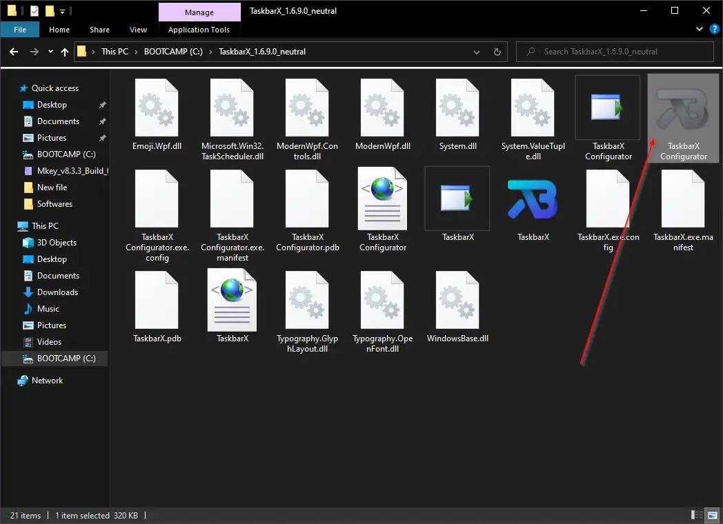The image size is (723, 524).
Task: Select Typography.GlyphLayout.dll file
Action: coord(307,312)
